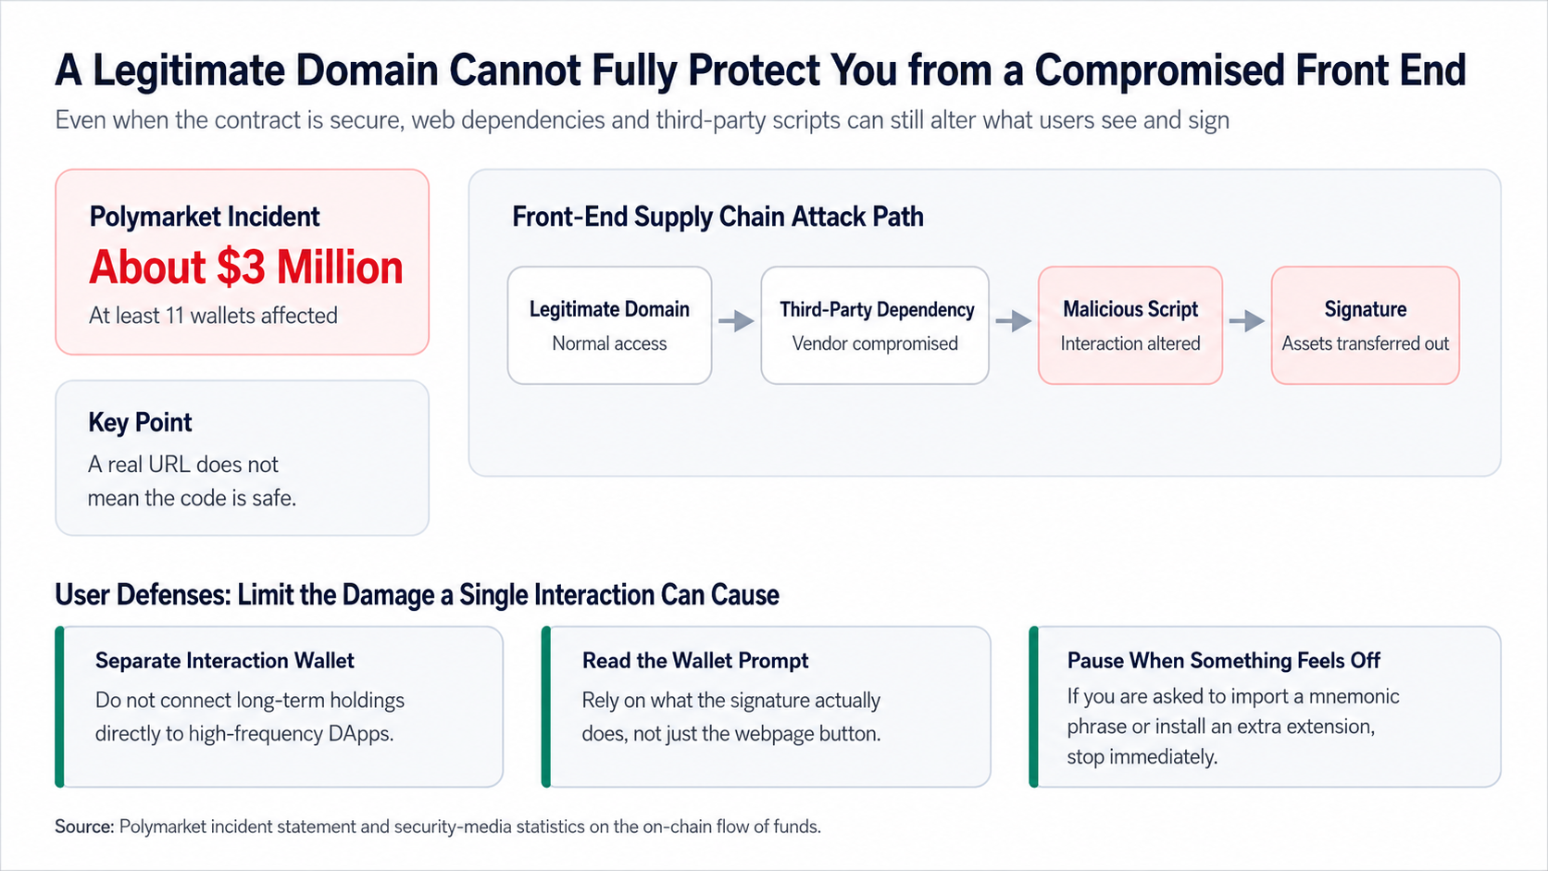This screenshot has height=871, width=1548.
Task: Click the arrow after Legitimate Domain box
Action: [x=737, y=321]
